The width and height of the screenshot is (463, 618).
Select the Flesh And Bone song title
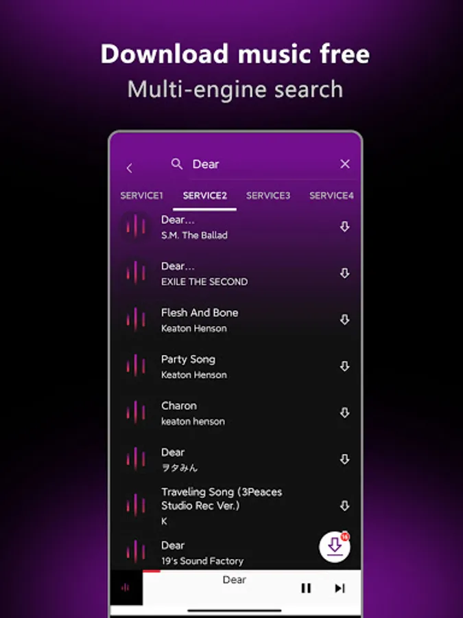(200, 312)
